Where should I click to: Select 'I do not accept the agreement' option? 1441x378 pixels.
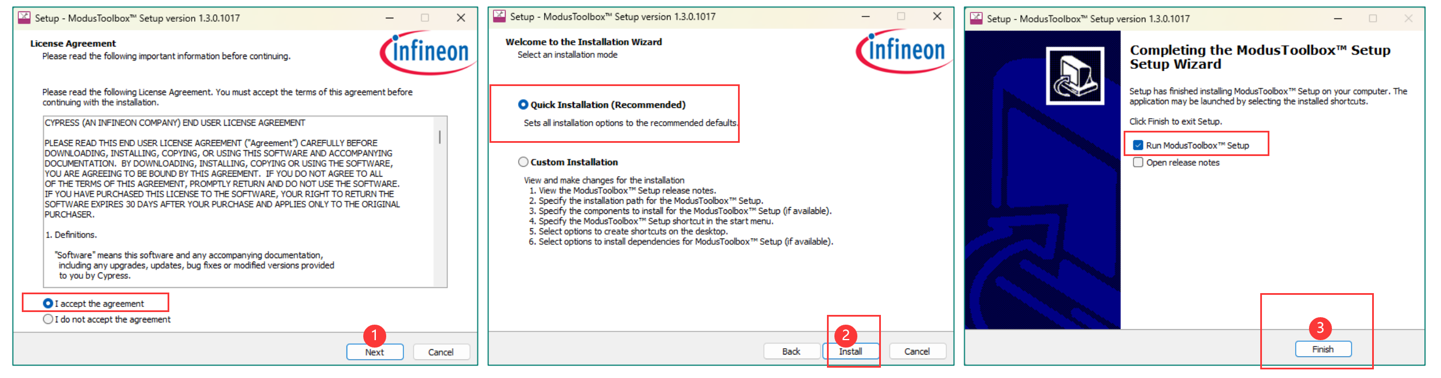(48, 319)
